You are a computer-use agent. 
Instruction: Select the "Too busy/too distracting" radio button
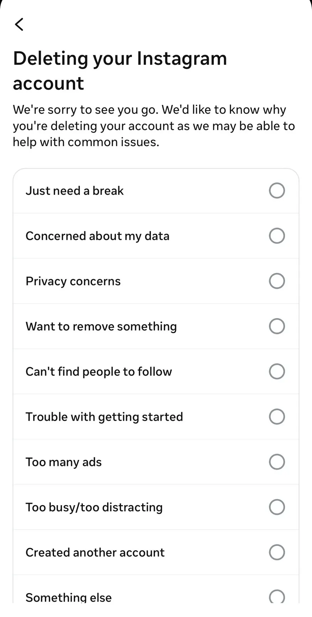(x=277, y=507)
